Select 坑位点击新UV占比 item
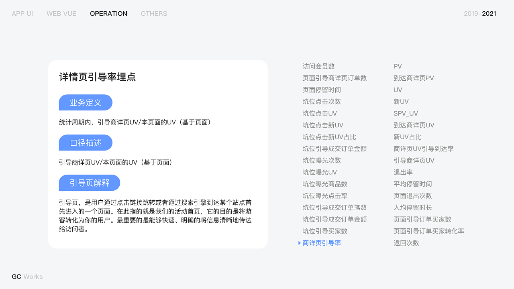The width and height of the screenshot is (514, 289). [329, 137]
